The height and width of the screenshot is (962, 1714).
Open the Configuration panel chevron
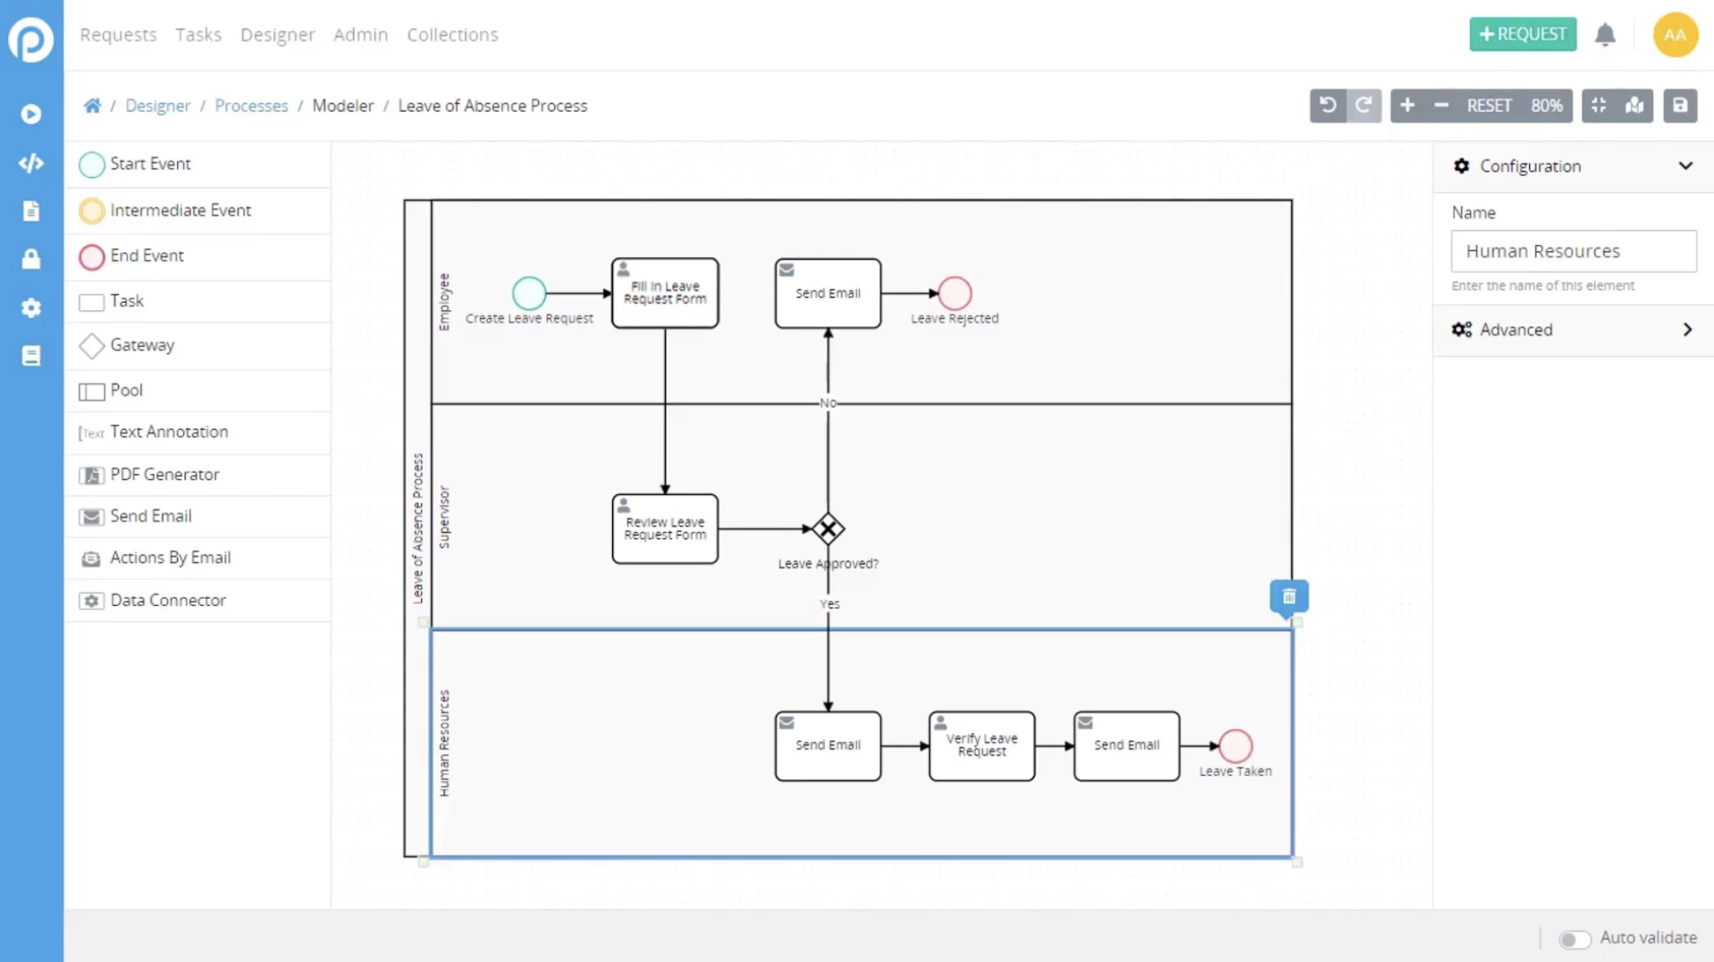pyautogui.click(x=1686, y=165)
